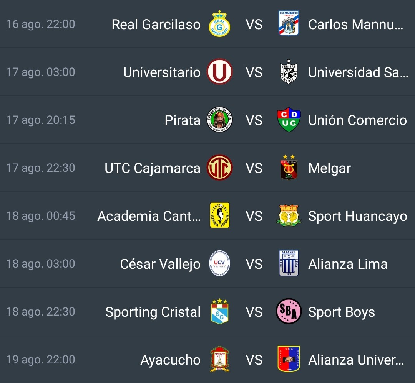Screen dimensions: 415x383
Task: Click the Sporting Cristal SC shield
Action: 219,311
